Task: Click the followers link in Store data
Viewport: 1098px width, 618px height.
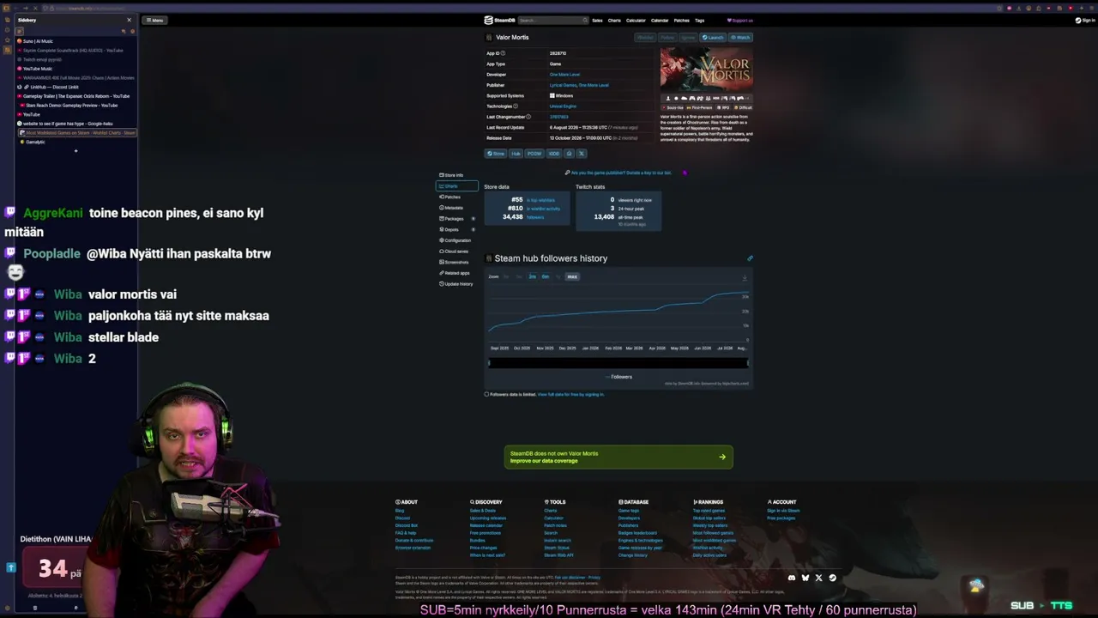Action: coord(535,217)
